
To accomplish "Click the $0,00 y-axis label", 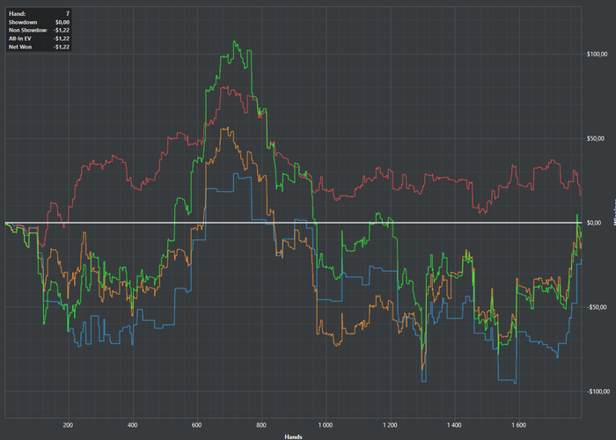I will pyautogui.click(x=594, y=223).
